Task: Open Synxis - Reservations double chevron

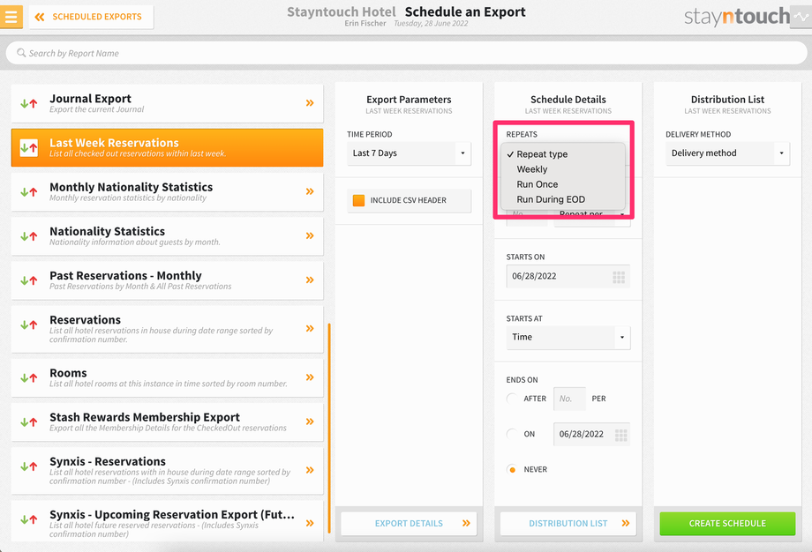Action: 310,470
